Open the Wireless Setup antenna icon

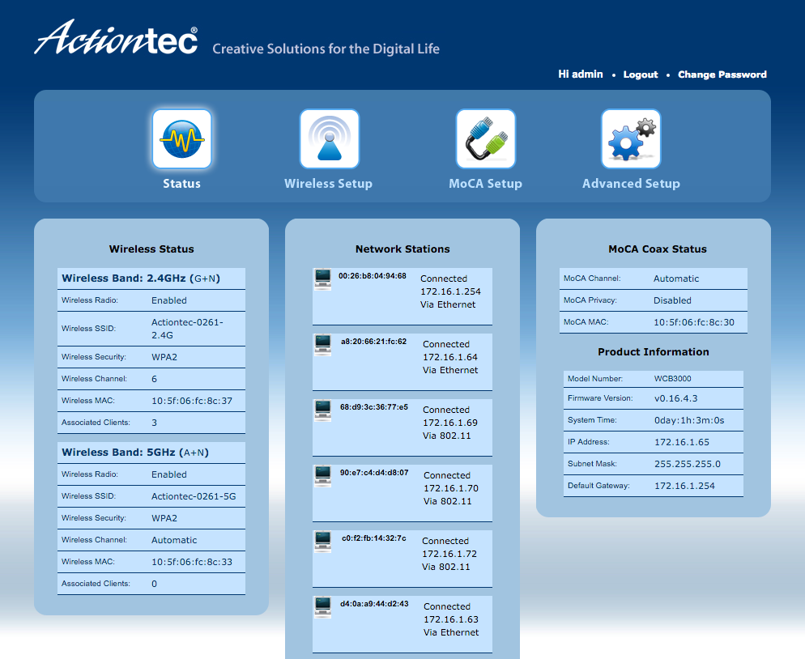[x=329, y=138]
